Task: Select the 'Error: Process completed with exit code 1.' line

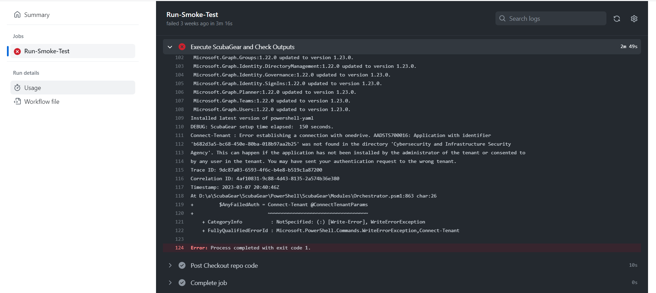Action: point(250,248)
